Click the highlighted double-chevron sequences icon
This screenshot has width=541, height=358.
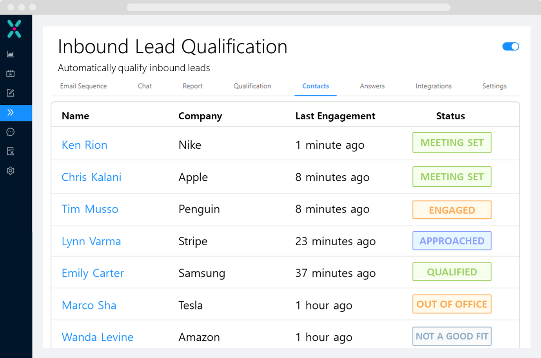(11, 113)
